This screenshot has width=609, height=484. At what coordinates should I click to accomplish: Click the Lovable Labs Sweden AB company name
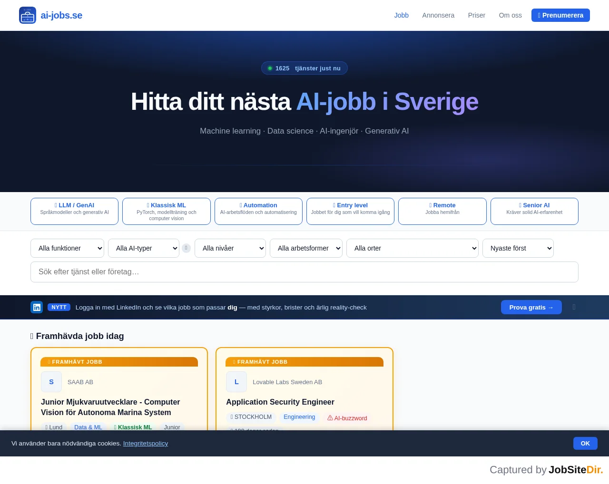[287, 382]
